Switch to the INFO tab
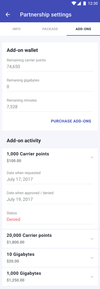 pyautogui.click(x=16, y=29)
